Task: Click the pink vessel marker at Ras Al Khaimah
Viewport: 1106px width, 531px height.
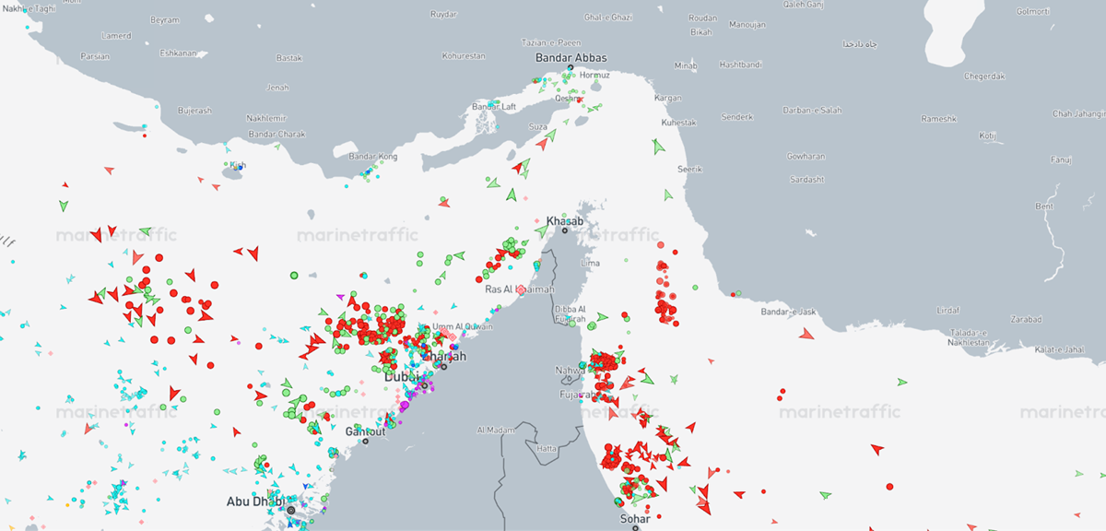Action: pos(520,289)
